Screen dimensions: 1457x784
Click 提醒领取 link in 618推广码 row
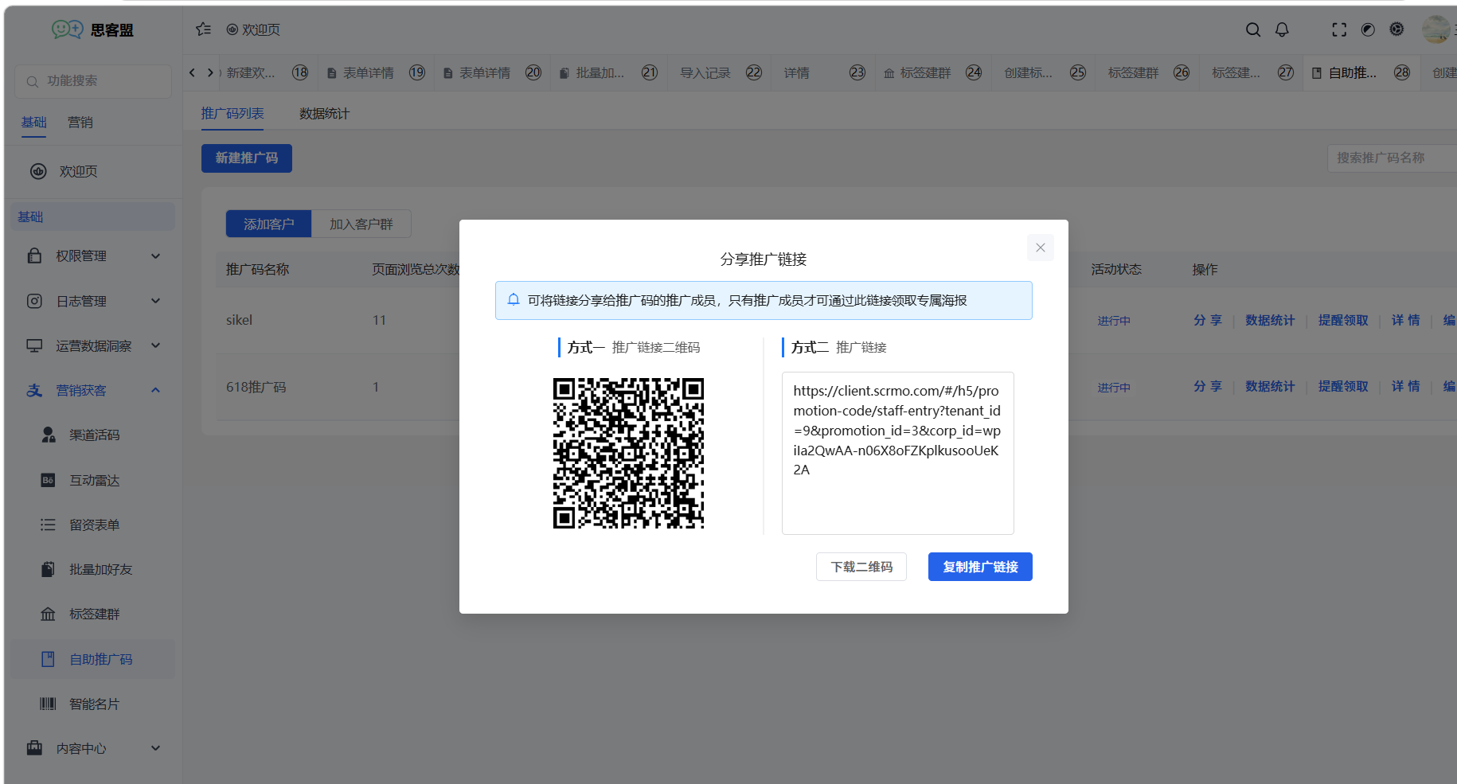[1343, 386]
